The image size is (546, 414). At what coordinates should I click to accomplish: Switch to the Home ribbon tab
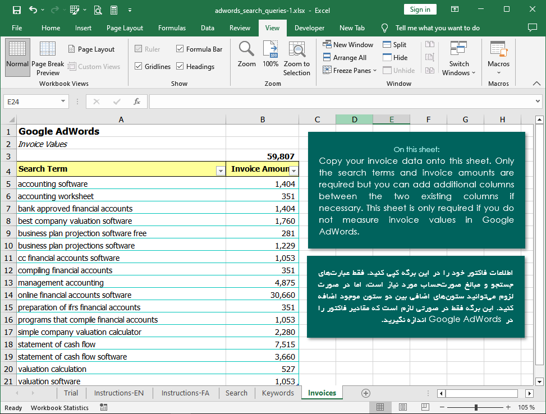point(51,28)
